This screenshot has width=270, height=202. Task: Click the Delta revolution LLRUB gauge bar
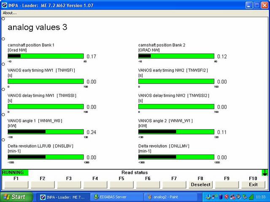point(46,157)
